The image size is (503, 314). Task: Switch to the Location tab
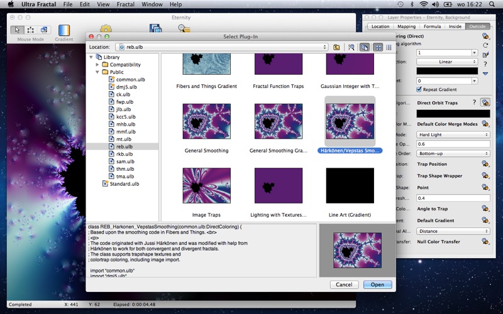coord(380,26)
